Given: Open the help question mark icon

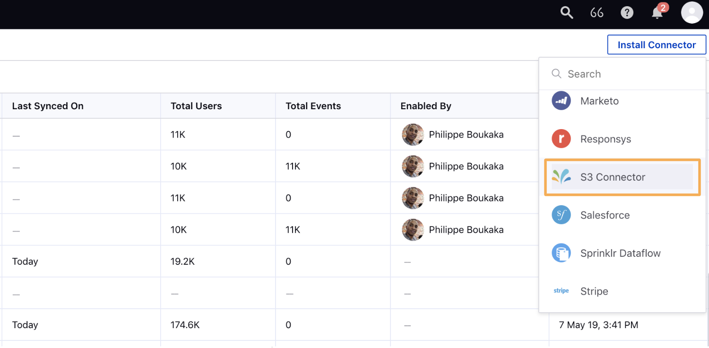Looking at the screenshot, I should [x=627, y=13].
